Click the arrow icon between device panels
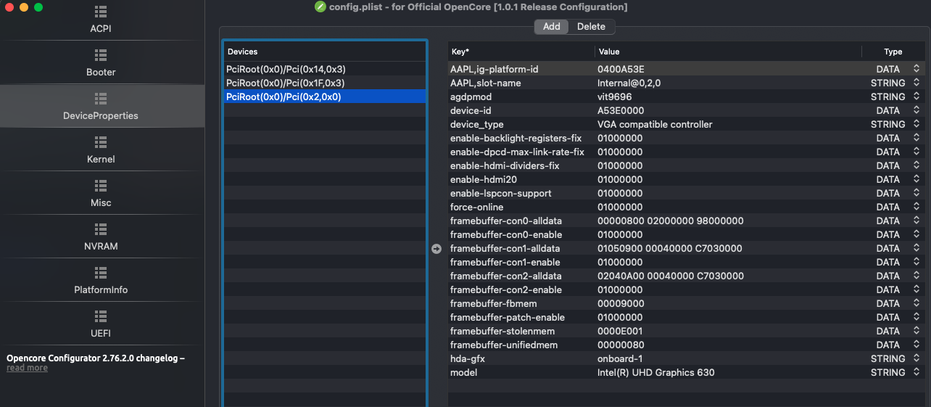This screenshot has width=931, height=407. [x=436, y=248]
